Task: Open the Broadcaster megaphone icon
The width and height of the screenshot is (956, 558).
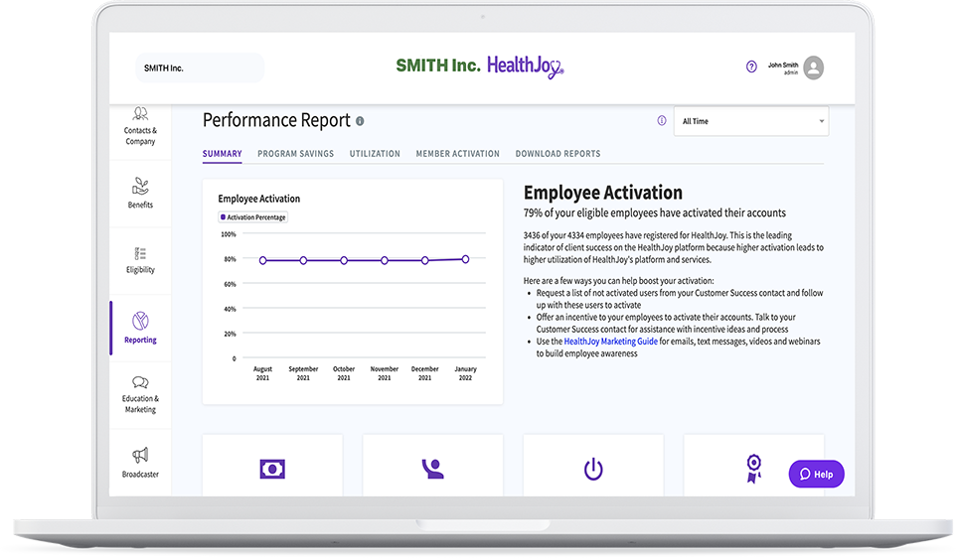Action: point(140,456)
